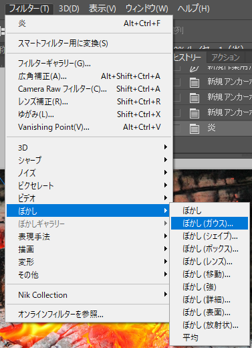Screen dimensions: 252x348
Task: Expand the 変形 submenu
Action: pos(89,262)
